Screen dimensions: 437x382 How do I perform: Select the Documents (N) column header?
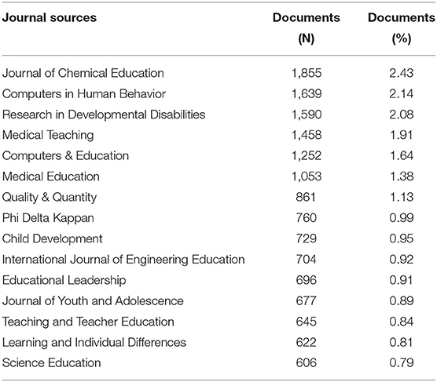[307, 27]
